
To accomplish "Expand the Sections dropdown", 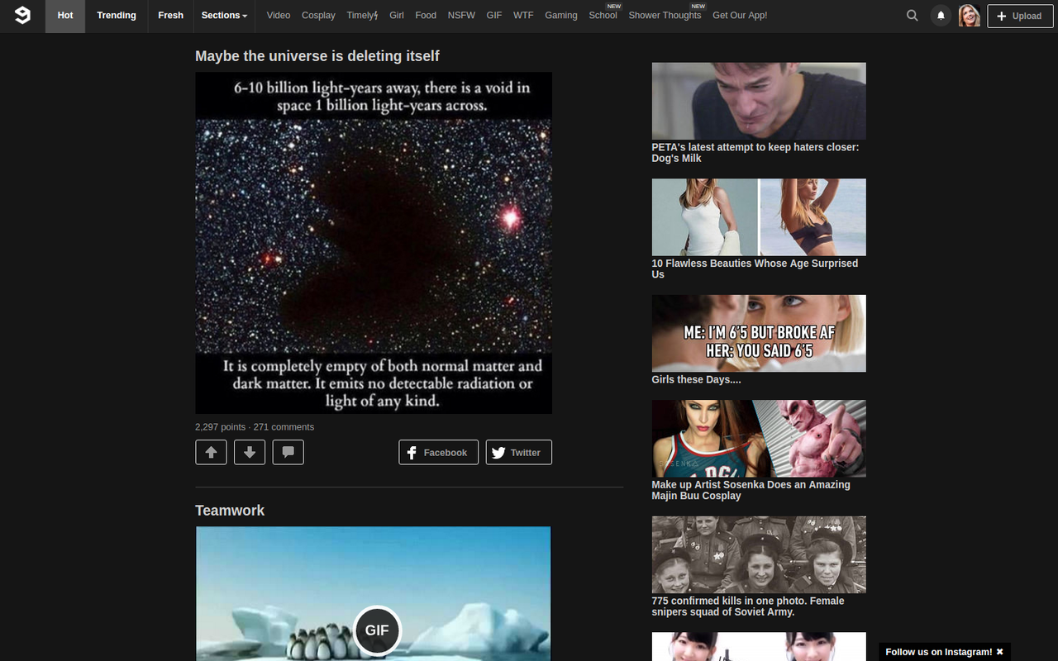I will click(x=223, y=15).
